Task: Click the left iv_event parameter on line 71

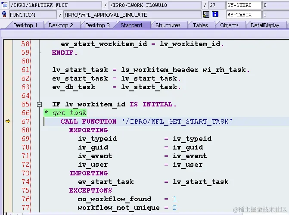Action: (x=95, y=156)
